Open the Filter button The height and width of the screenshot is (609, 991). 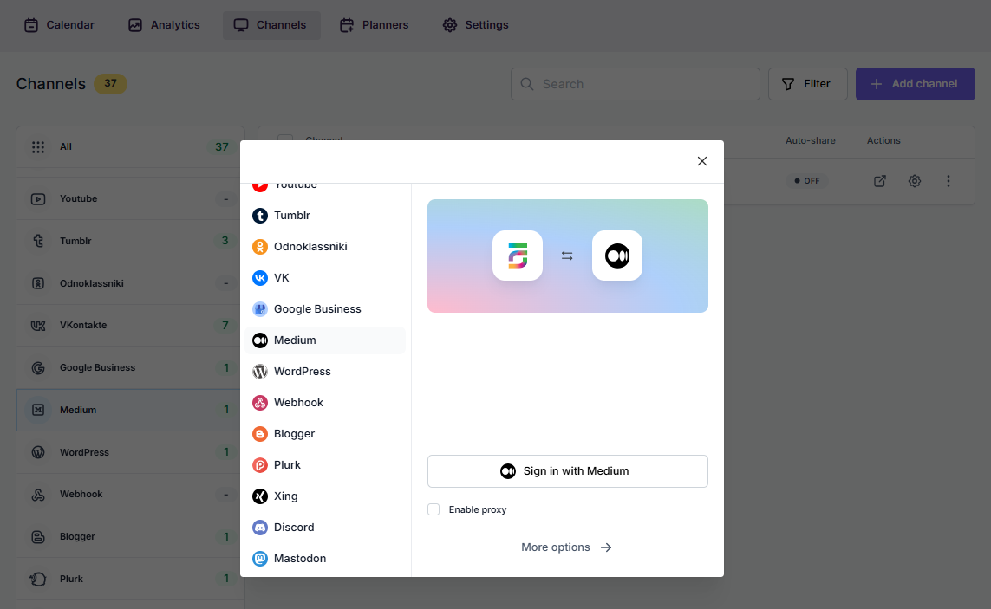pos(807,84)
